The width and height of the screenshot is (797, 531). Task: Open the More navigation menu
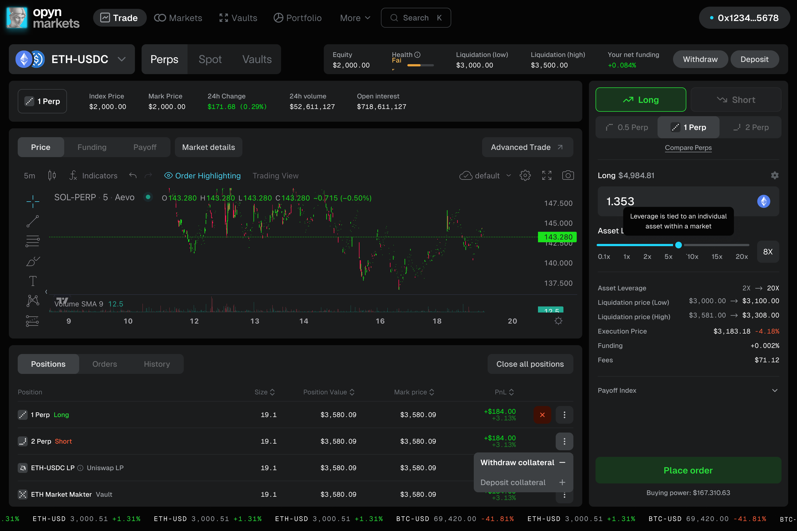[x=355, y=18]
